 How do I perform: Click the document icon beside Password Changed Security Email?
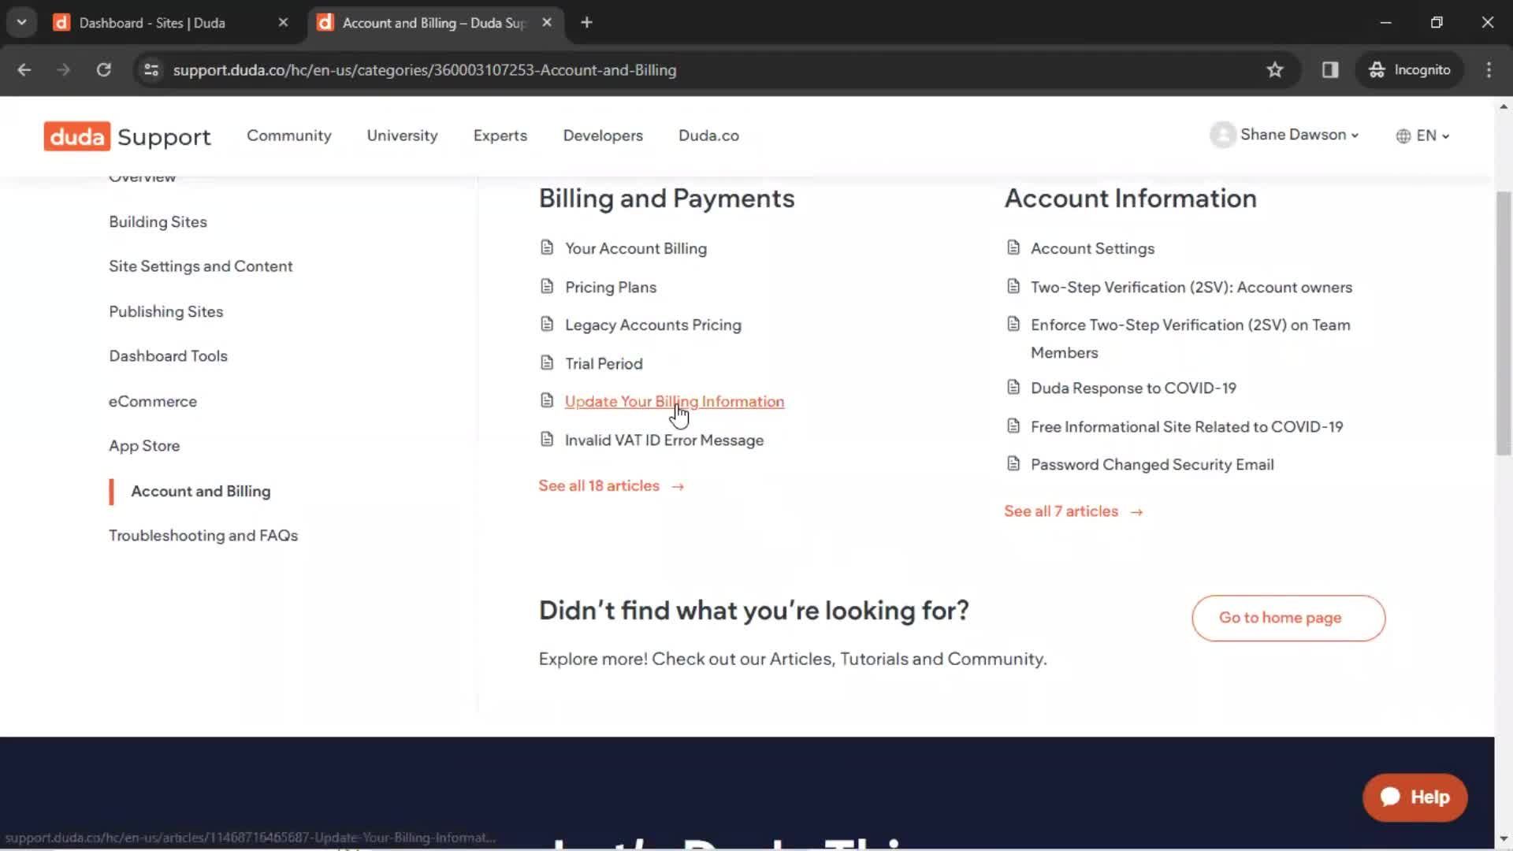1013,463
